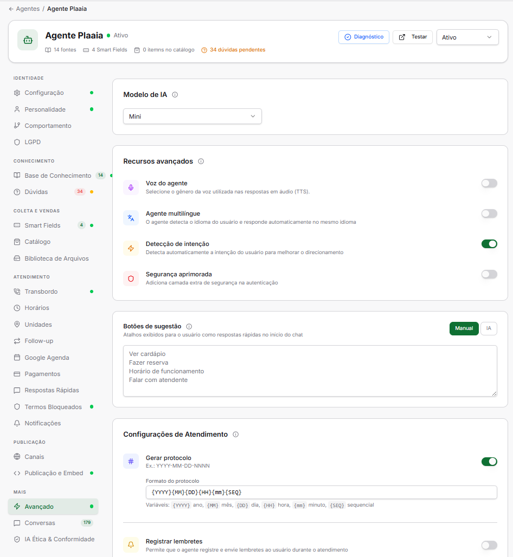Open Base de Conhecimento section
Image resolution: width=513 pixels, height=557 pixels.
pyautogui.click(x=53, y=176)
